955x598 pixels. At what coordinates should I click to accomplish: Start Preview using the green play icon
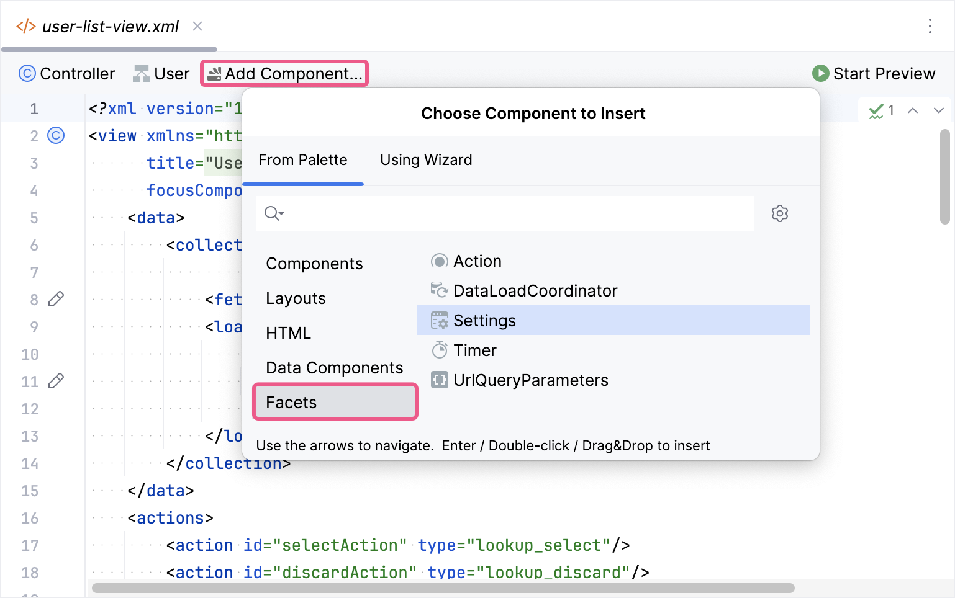pos(820,74)
